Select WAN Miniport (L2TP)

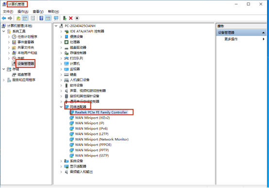[92, 134]
